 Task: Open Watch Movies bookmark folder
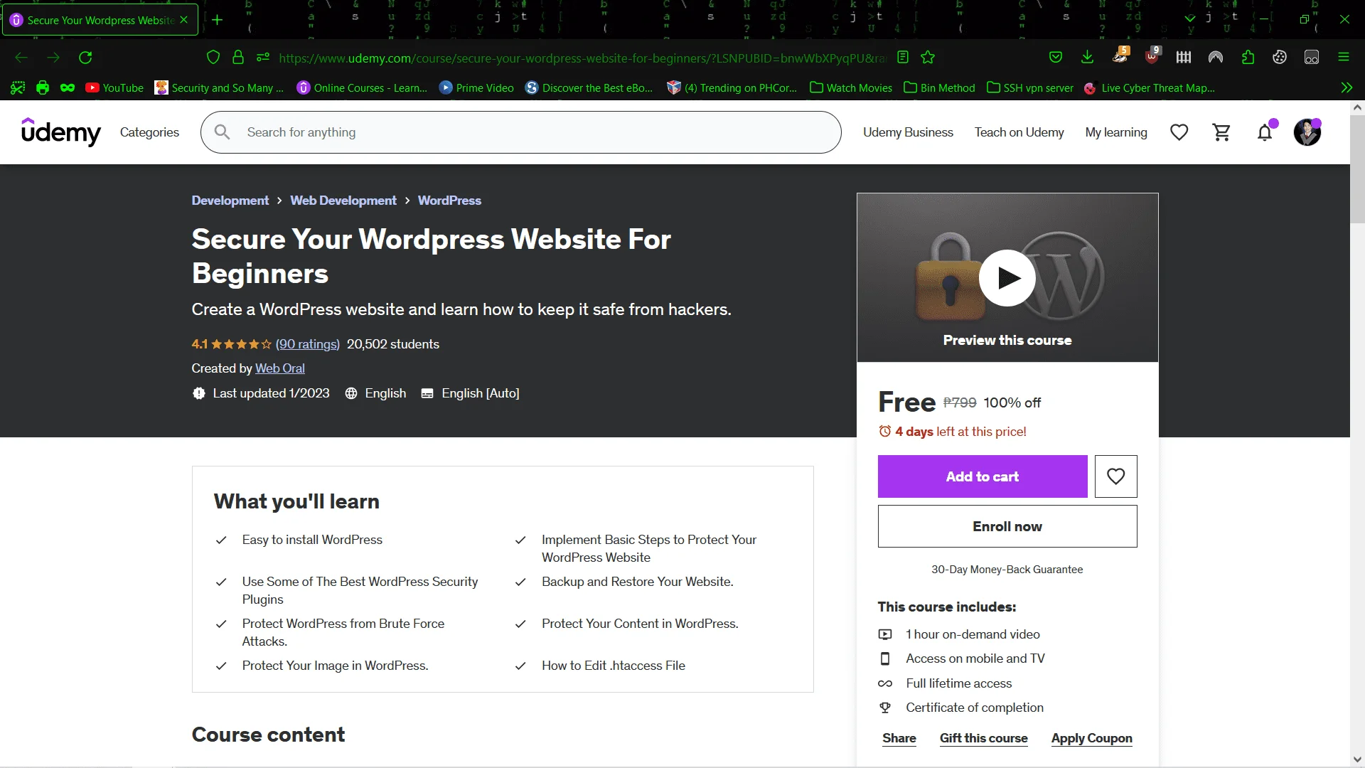(851, 88)
